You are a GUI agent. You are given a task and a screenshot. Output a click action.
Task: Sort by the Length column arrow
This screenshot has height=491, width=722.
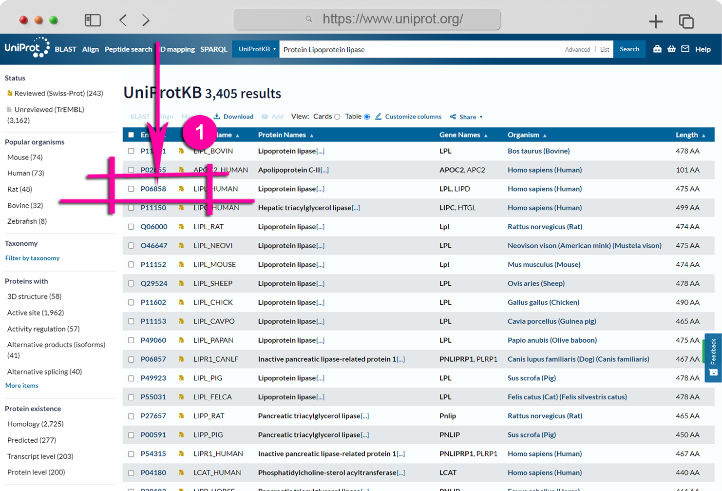703,136
